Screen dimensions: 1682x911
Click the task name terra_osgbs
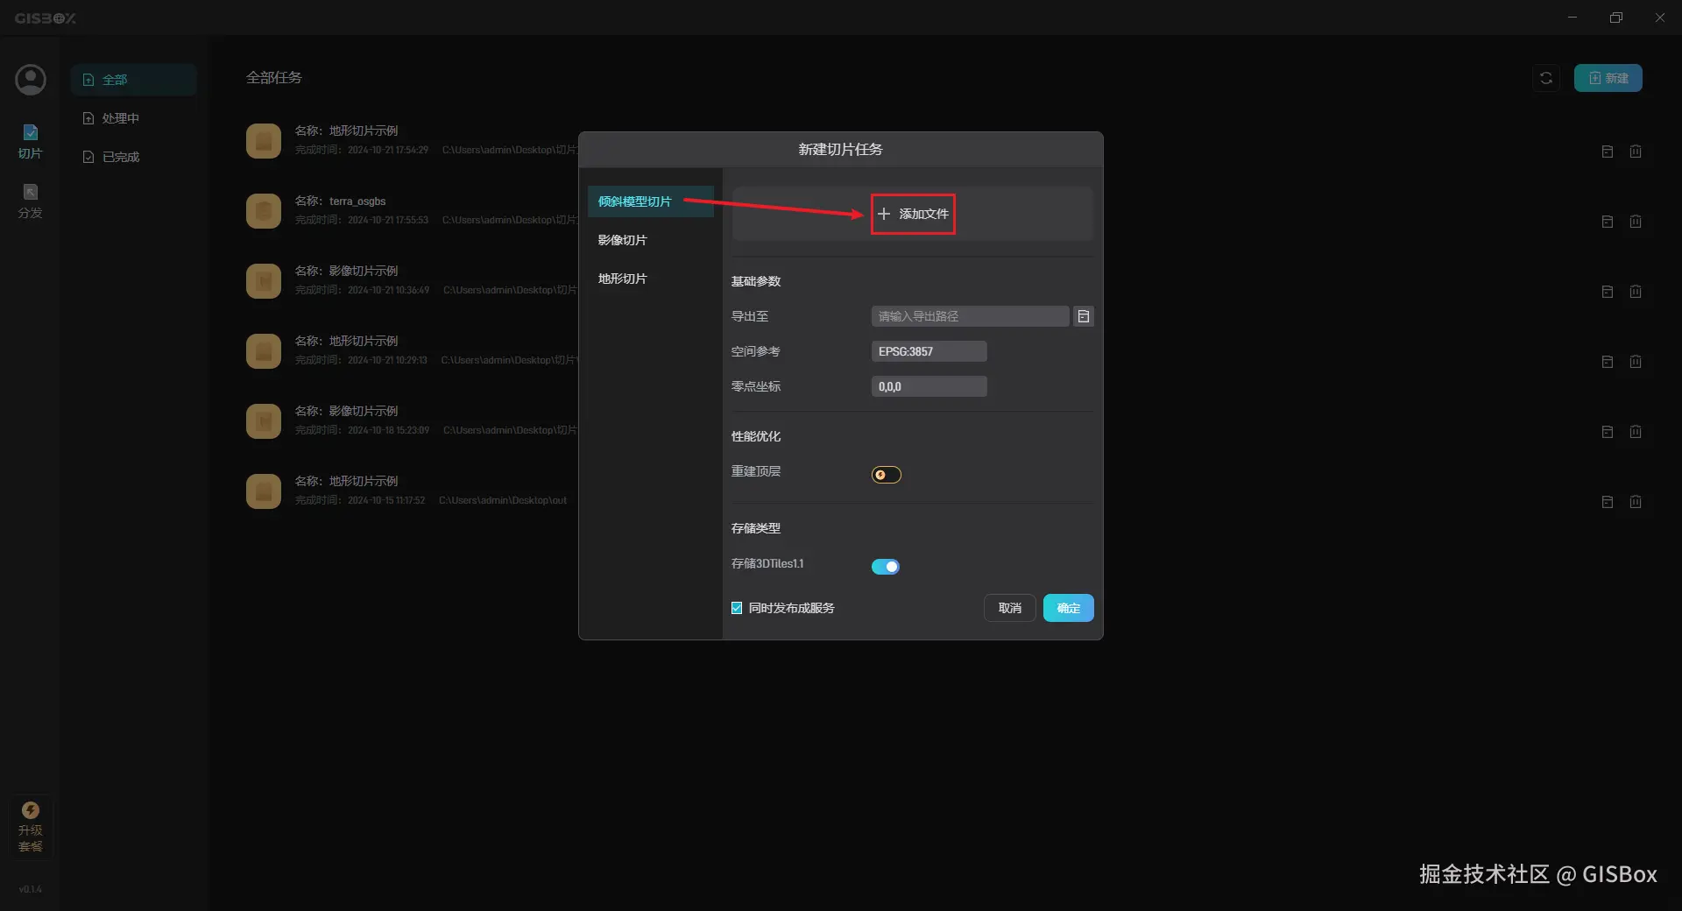coord(357,201)
